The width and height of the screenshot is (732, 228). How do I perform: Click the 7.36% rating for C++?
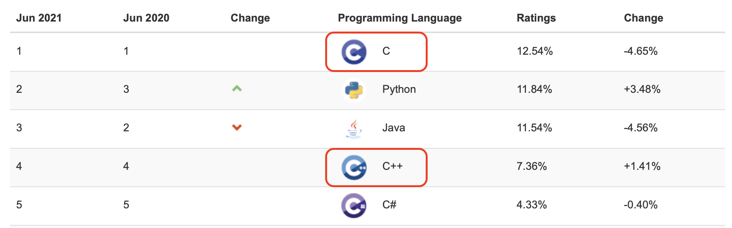click(531, 166)
